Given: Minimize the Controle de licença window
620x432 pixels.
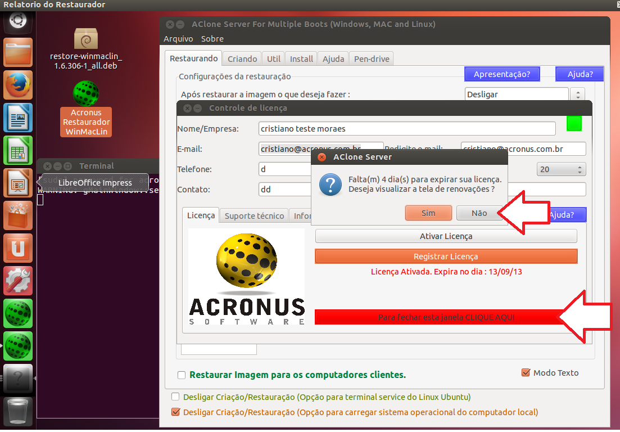Looking at the screenshot, I should (197, 108).
